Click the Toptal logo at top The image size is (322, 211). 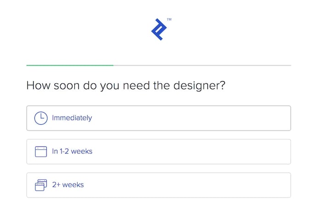[x=159, y=29]
